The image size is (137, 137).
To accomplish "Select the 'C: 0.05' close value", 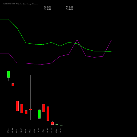I will point(47,7).
